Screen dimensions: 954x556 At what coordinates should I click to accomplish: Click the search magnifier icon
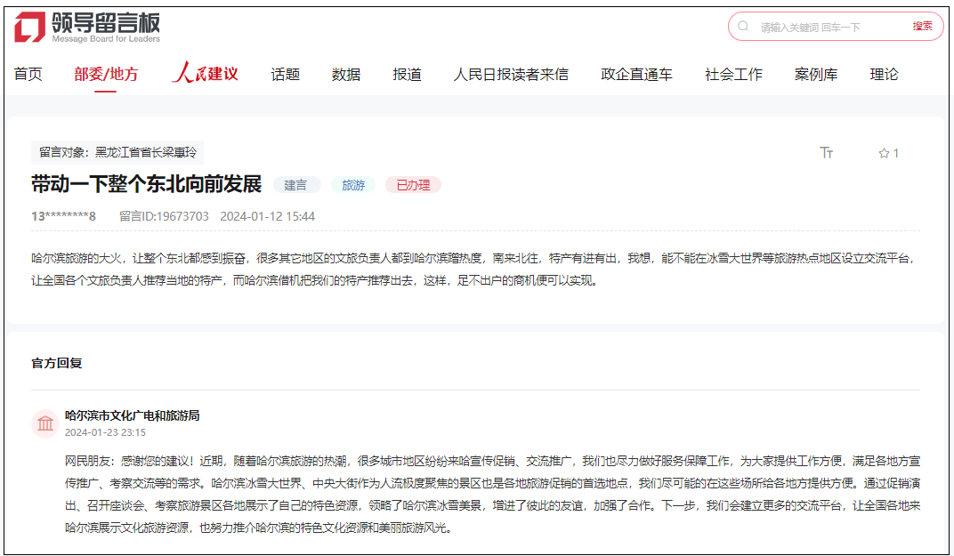pos(743,27)
